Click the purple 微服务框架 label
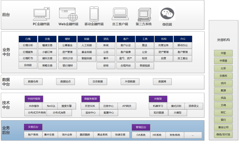The height and width of the screenshot is (141, 239). (x=90, y=99)
